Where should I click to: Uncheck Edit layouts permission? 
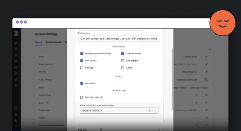click(x=82, y=61)
